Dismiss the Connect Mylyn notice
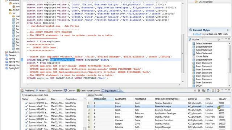 point(228,30)
